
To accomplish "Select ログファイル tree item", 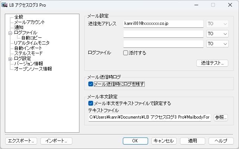I will pyautogui.click(x=26, y=33).
